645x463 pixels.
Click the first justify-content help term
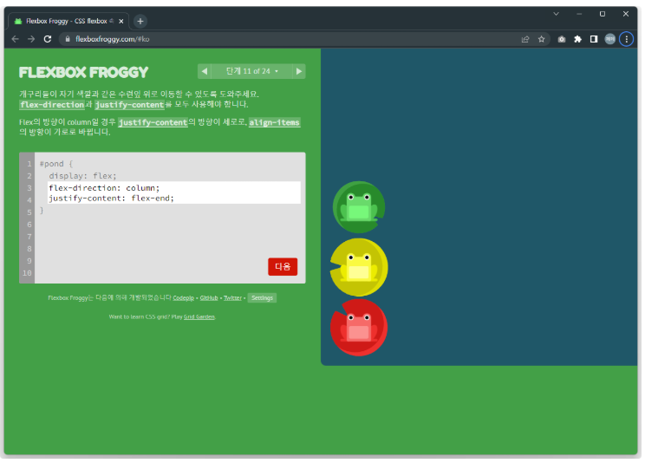[129, 105]
